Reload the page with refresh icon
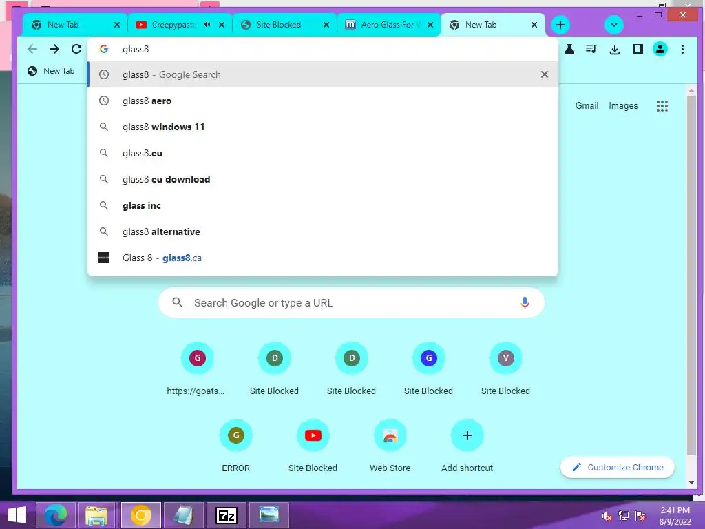 tap(76, 49)
